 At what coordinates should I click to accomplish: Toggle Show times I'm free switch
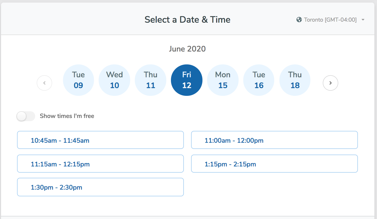click(26, 116)
